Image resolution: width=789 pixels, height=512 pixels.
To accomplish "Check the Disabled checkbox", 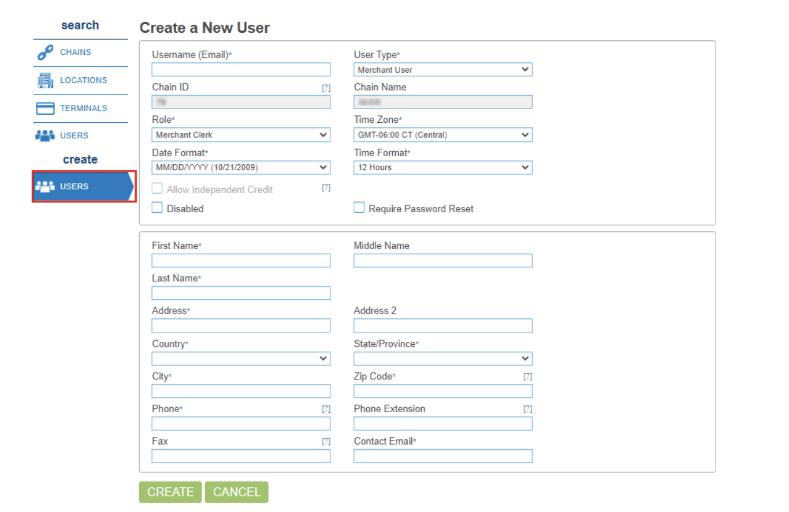I will click(x=157, y=208).
